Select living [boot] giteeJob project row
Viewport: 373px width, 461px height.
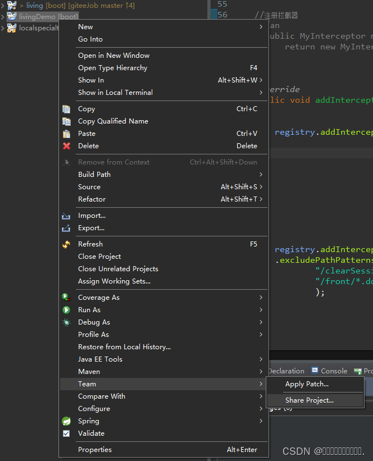(x=71, y=5)
